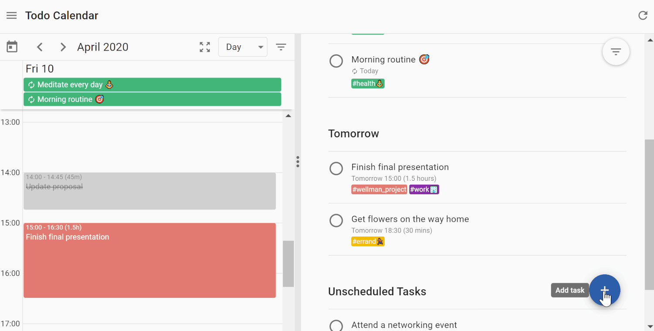Open task list filter round button
Viewport: 654px width, 331px height.
coord(616,52)
